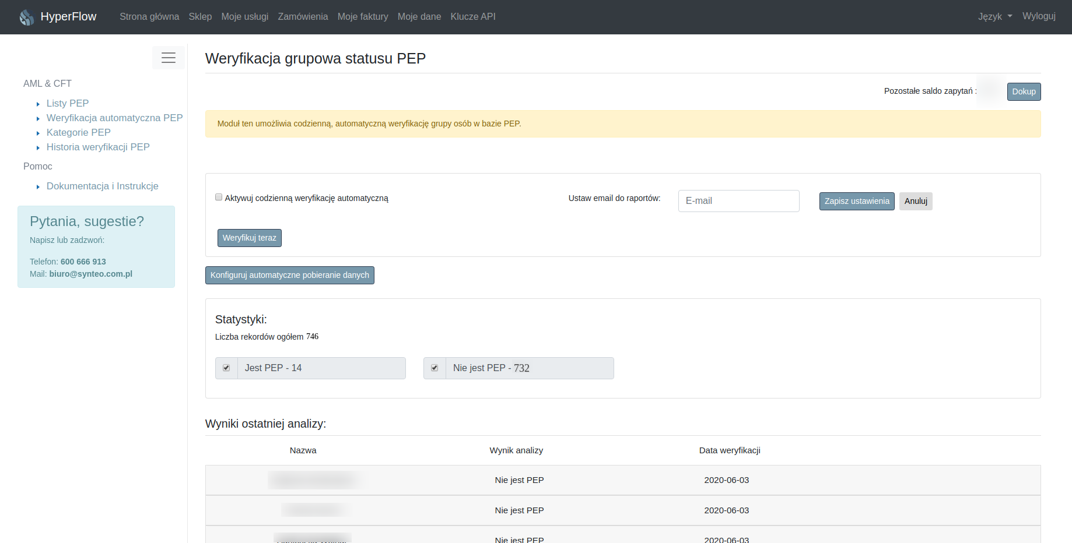Toggle the hamburger sidebar menu

pyautogui.click(x=169, y=58)
